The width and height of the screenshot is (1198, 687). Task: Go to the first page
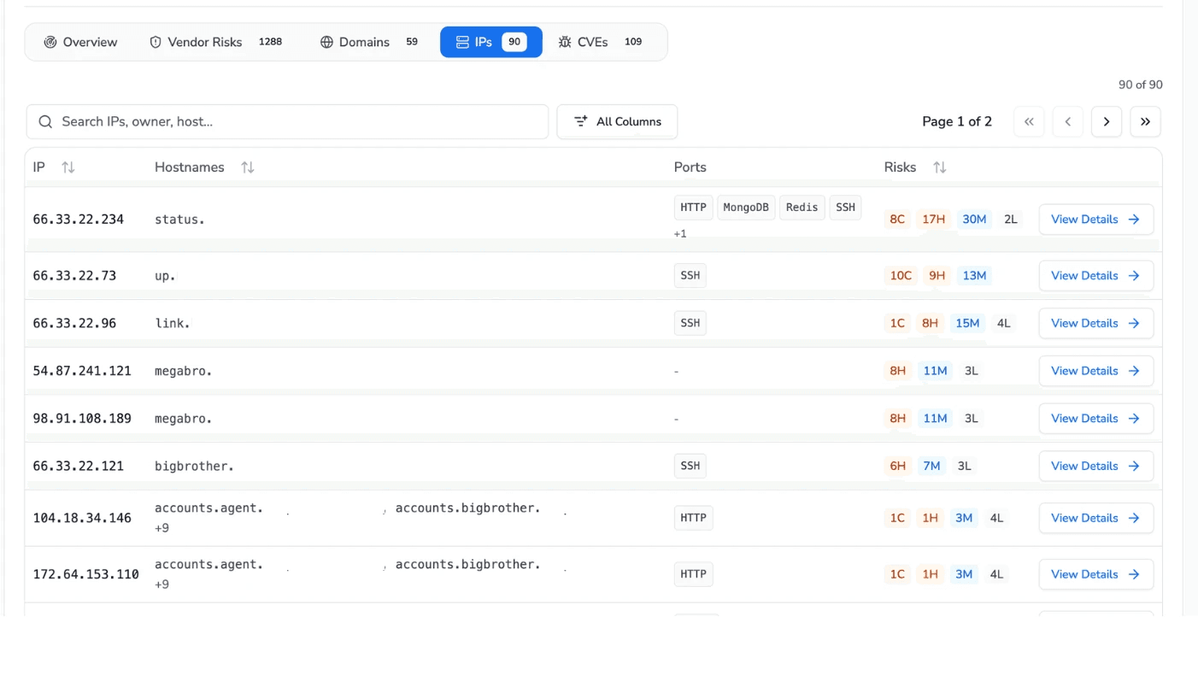[1029, 121]
